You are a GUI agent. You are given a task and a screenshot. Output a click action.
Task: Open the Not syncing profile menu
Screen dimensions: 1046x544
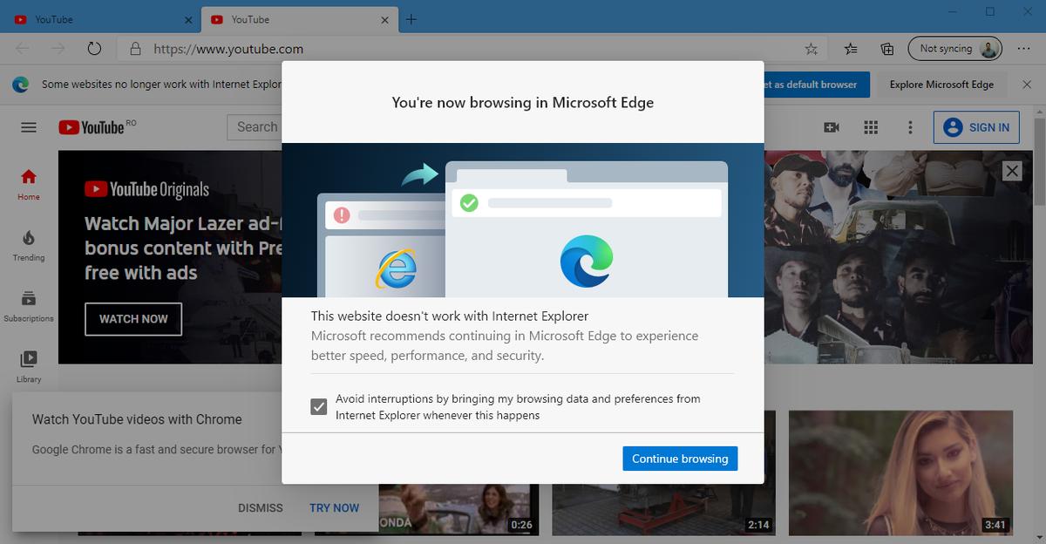954,49
